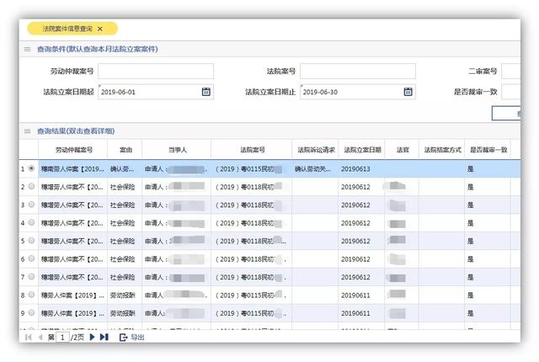Screen dimensions: 539x362
Task: Select radio button for row 2
Action: pyautogui.click(x=31, y=187)
